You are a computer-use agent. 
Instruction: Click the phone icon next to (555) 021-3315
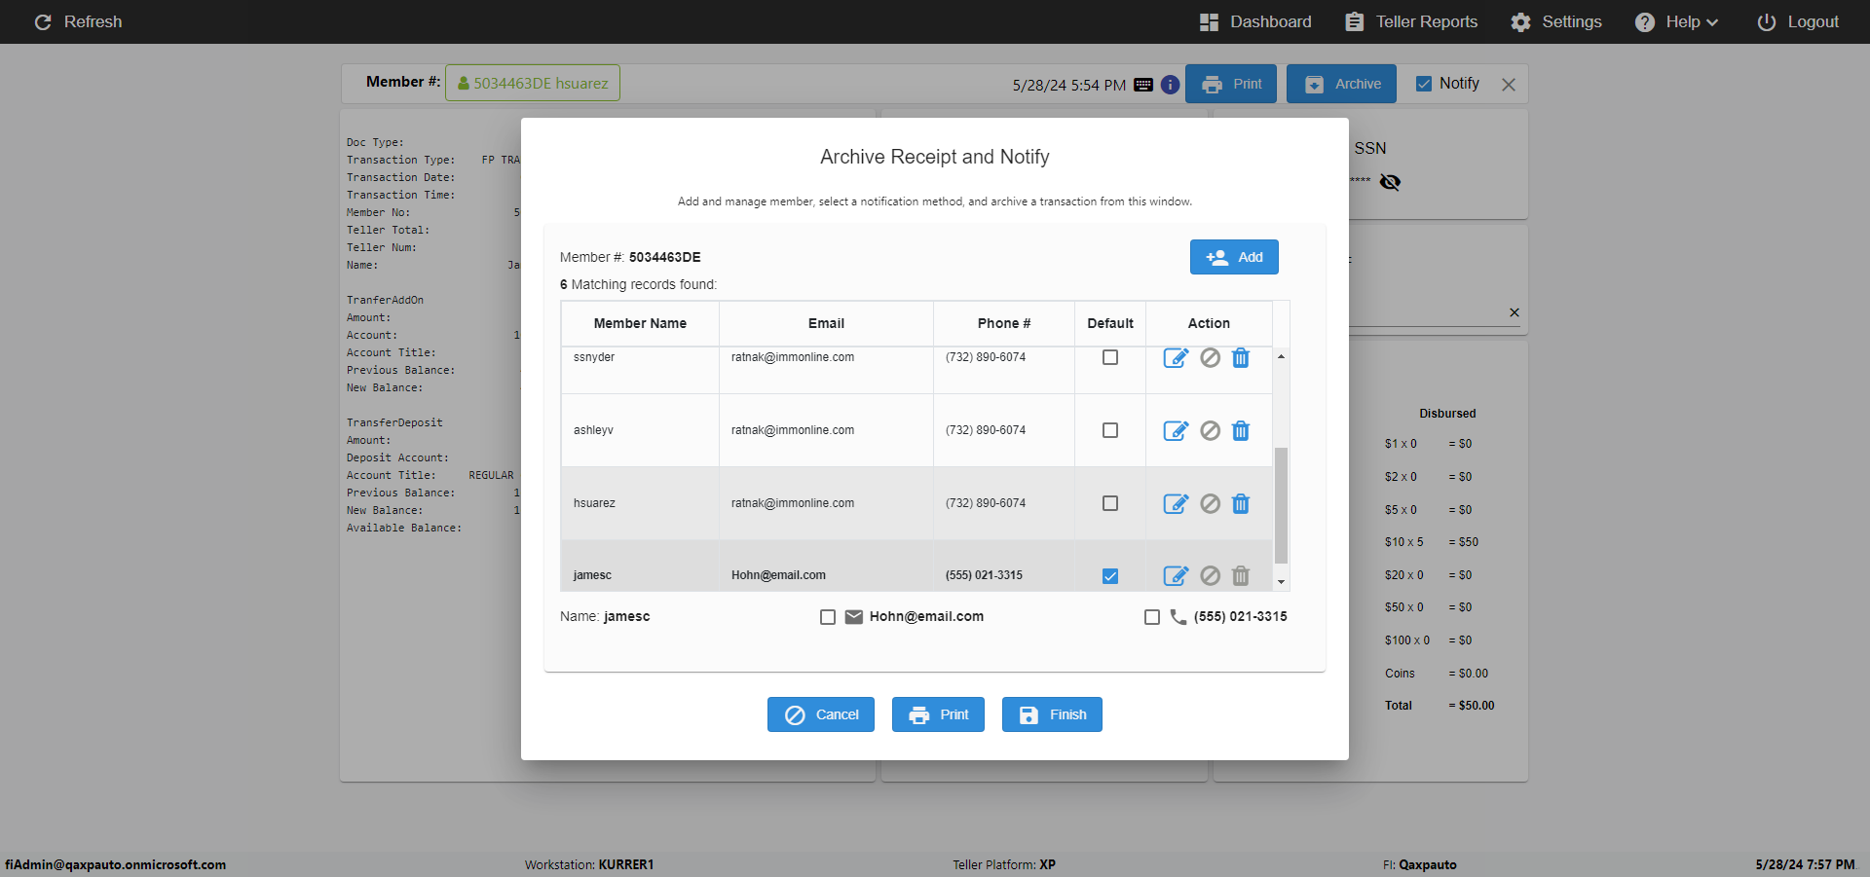[x=1178, y=617]
